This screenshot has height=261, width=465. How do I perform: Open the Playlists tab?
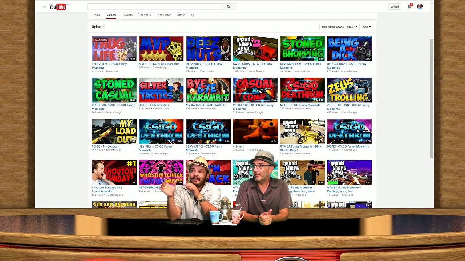click(127, 15)
